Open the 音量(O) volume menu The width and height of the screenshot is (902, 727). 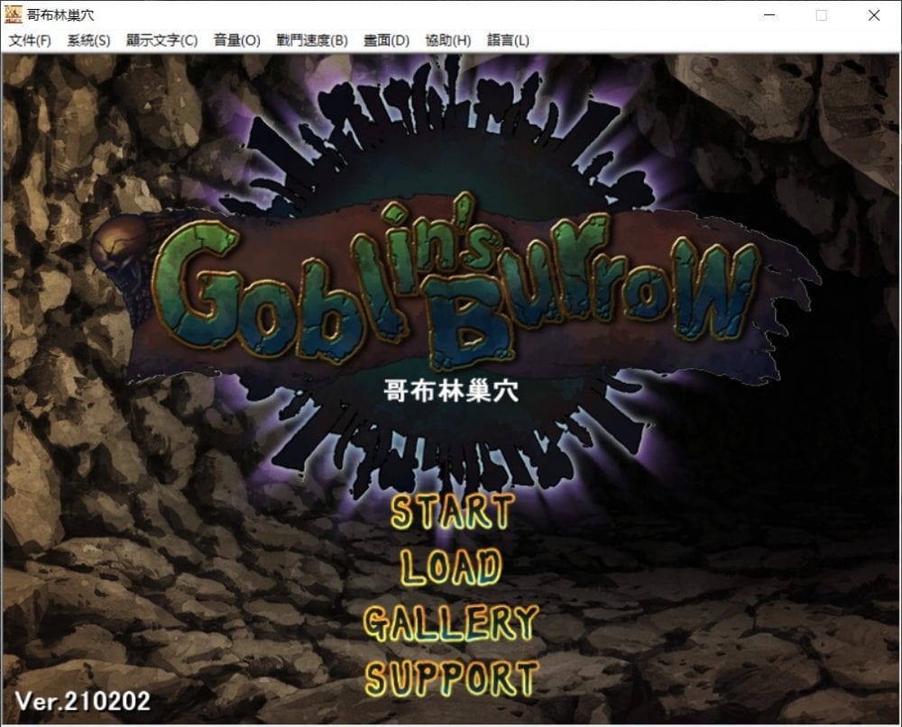click(236, 41)
